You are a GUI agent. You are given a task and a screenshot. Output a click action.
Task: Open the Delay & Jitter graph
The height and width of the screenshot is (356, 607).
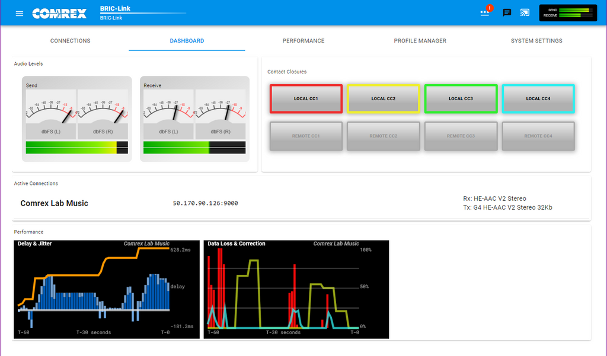pyautogui.click(x=107, y=290)
